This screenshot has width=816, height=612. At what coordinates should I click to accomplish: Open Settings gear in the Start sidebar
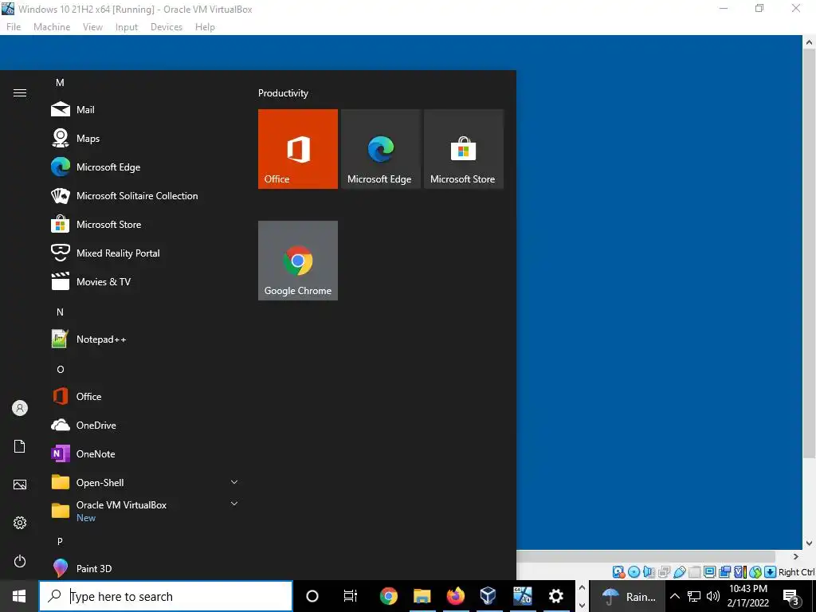pos(20,523)
